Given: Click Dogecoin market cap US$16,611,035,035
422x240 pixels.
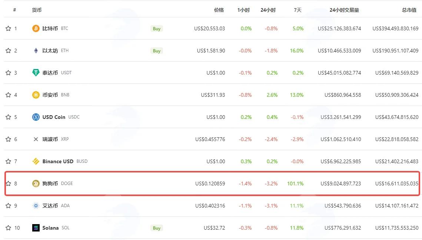Looking at the screenshot, I should (x=397, y=184).
